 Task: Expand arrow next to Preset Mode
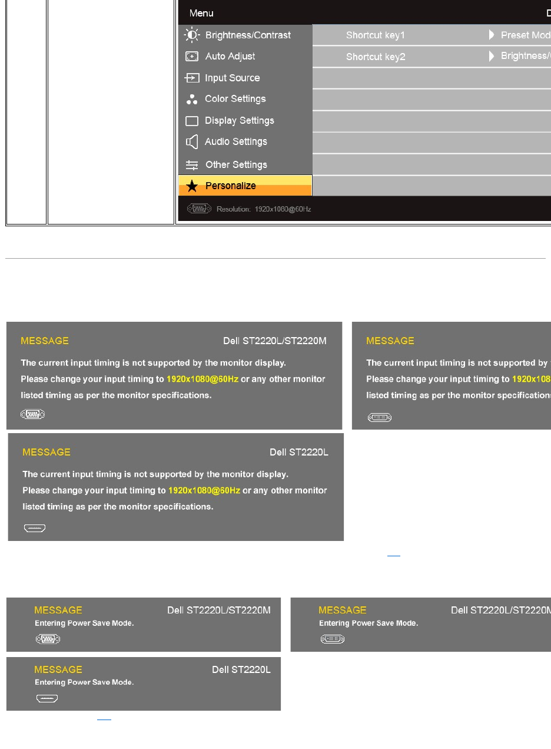pyautogui.click(x=492, y=35)
